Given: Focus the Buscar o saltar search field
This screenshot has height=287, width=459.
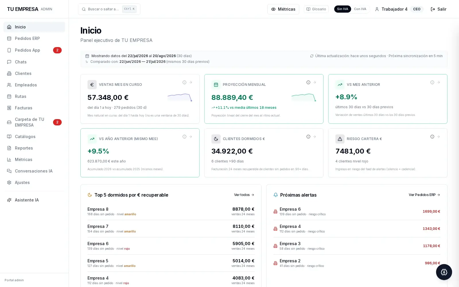Looking at the screenshot, I should tap(109, 9).
